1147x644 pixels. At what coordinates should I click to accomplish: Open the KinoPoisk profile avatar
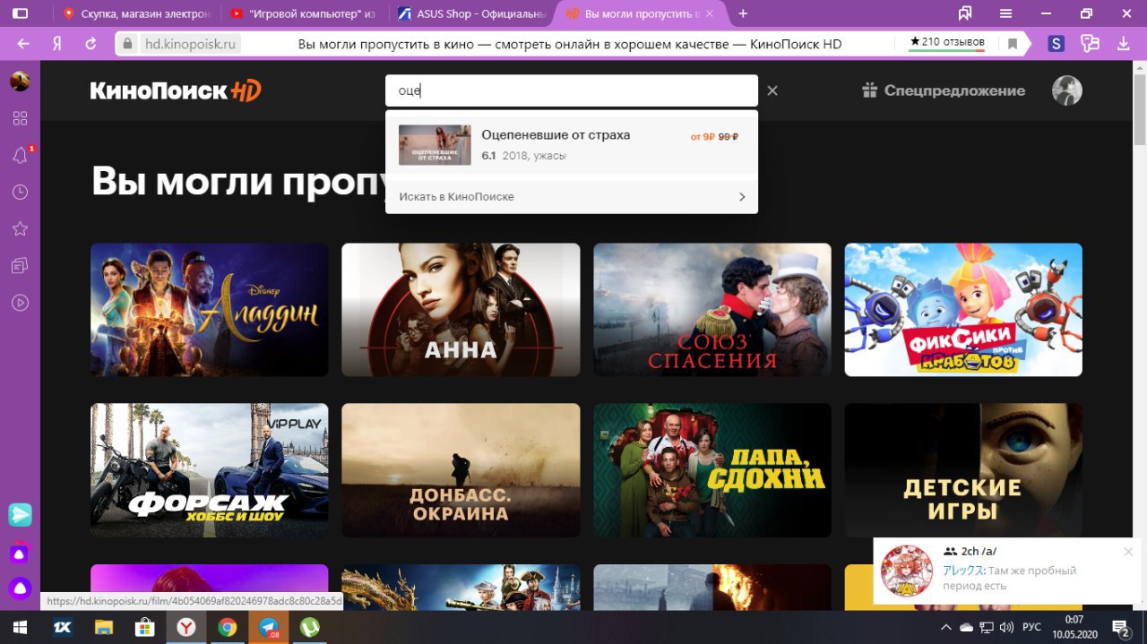tap(1066, 90)
